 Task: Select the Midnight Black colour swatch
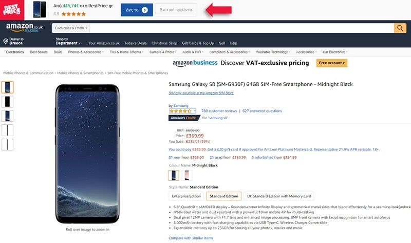tap(174, 176)
